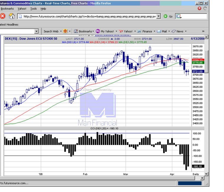Image resolution: width=224 pixels, height=192 pixels.
Task: Click the Yahoo Bookmarks book icon
Action: point(76,31)
